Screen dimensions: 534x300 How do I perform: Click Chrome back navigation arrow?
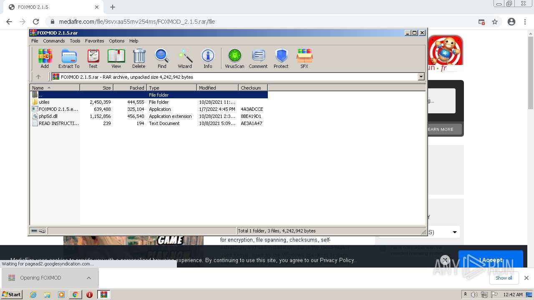point(9,22)
